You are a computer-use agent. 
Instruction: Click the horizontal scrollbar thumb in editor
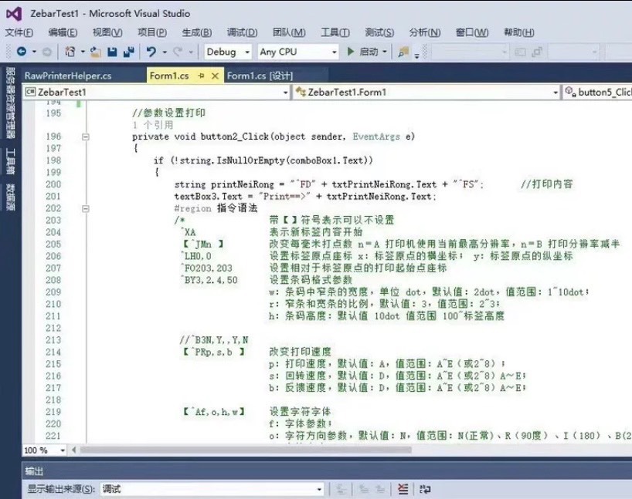tap(246, 450)
